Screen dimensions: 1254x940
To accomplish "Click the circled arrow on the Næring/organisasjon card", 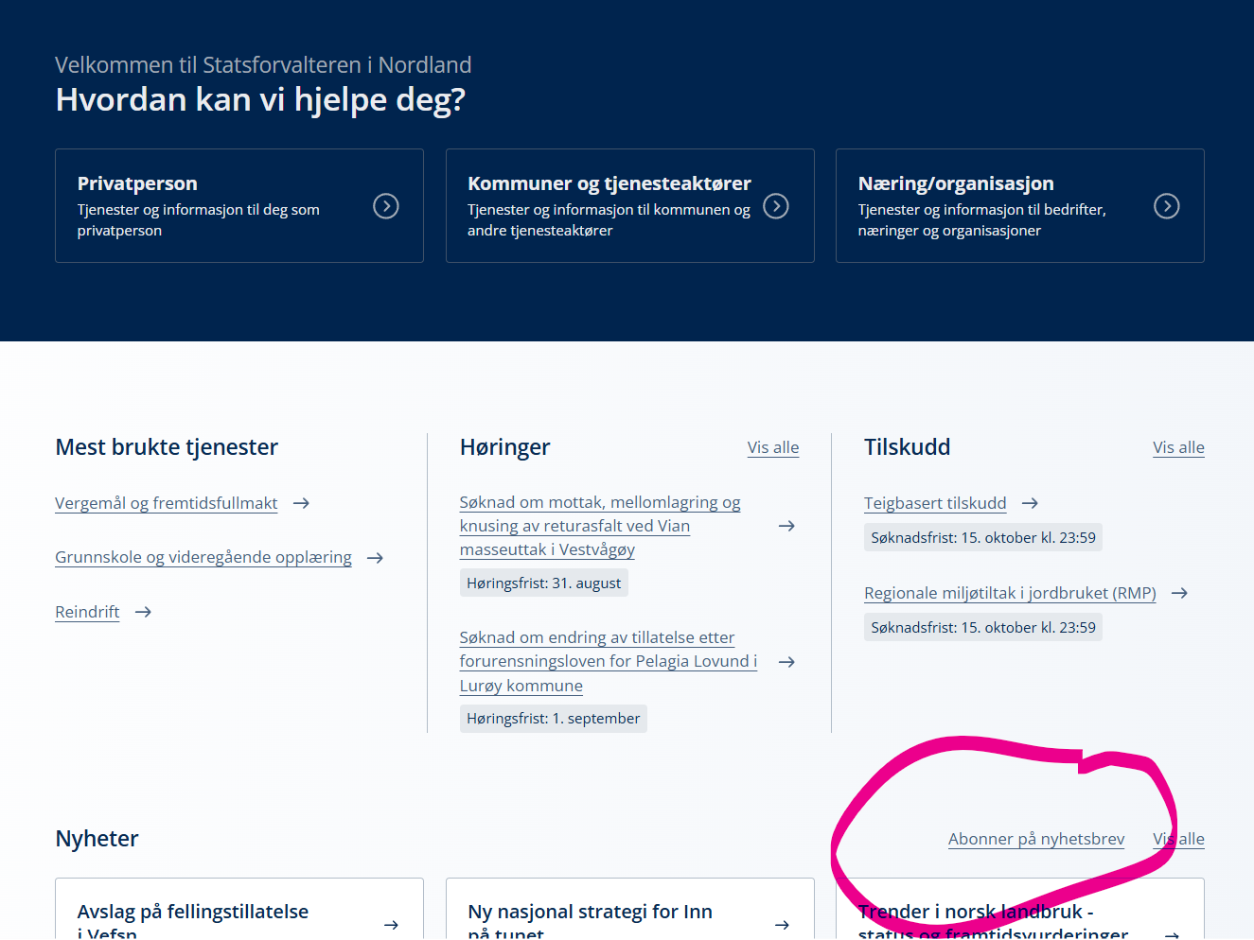I will click(x=1167, y=206).
